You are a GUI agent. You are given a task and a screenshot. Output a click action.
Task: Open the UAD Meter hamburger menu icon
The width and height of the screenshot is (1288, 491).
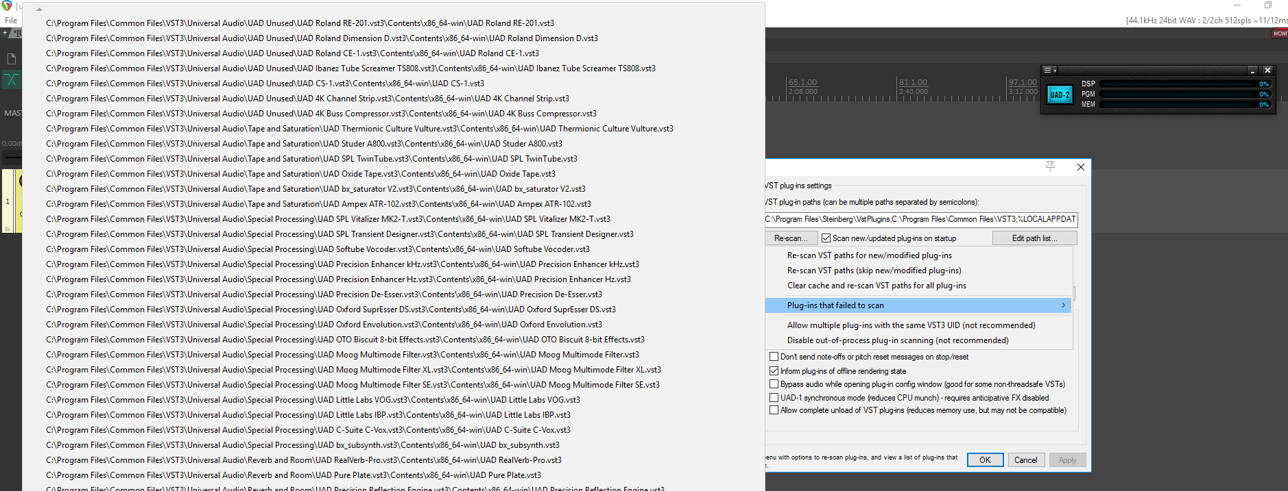[x=1047, y=71]
